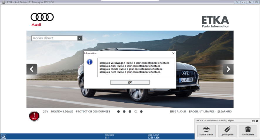Viewport: 260px width, 140px height.
Task: Click Update brands in ETKA Loader
Action: coord(206,131)
